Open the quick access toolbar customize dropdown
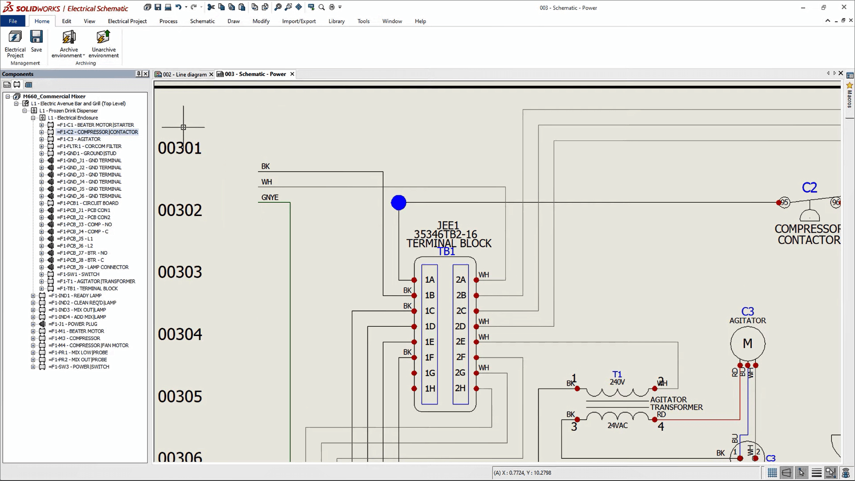The width and height of the screenshot is (855, 481). point(340,7)
